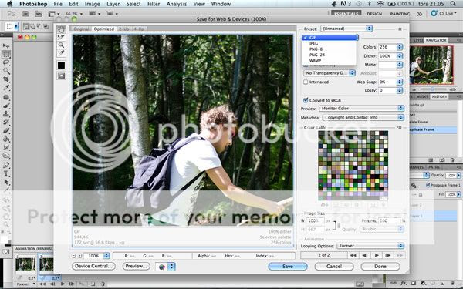Open the zoom level 100% dropdown
Image resolution: width=463 pixels, height=289 pixels.
tap(106, 256)
